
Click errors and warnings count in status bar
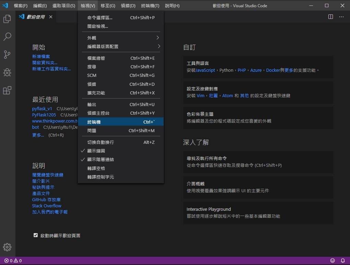click(x=13, y=261)
